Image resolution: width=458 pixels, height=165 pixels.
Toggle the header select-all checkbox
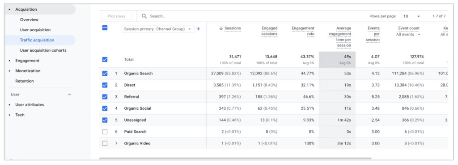[105, 28]
